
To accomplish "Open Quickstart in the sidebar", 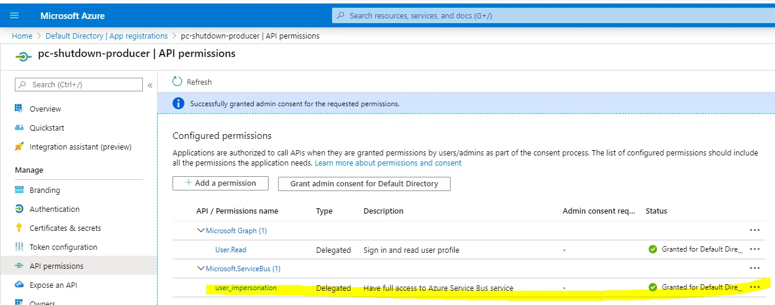I will [47, 128].
